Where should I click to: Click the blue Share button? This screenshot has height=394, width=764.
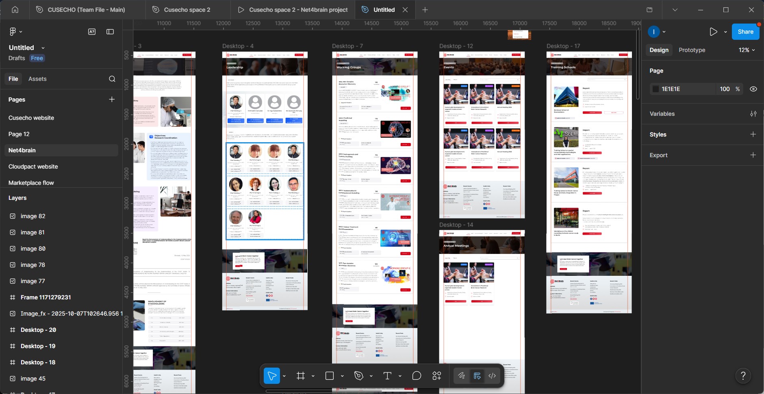[x=746, y=32]
